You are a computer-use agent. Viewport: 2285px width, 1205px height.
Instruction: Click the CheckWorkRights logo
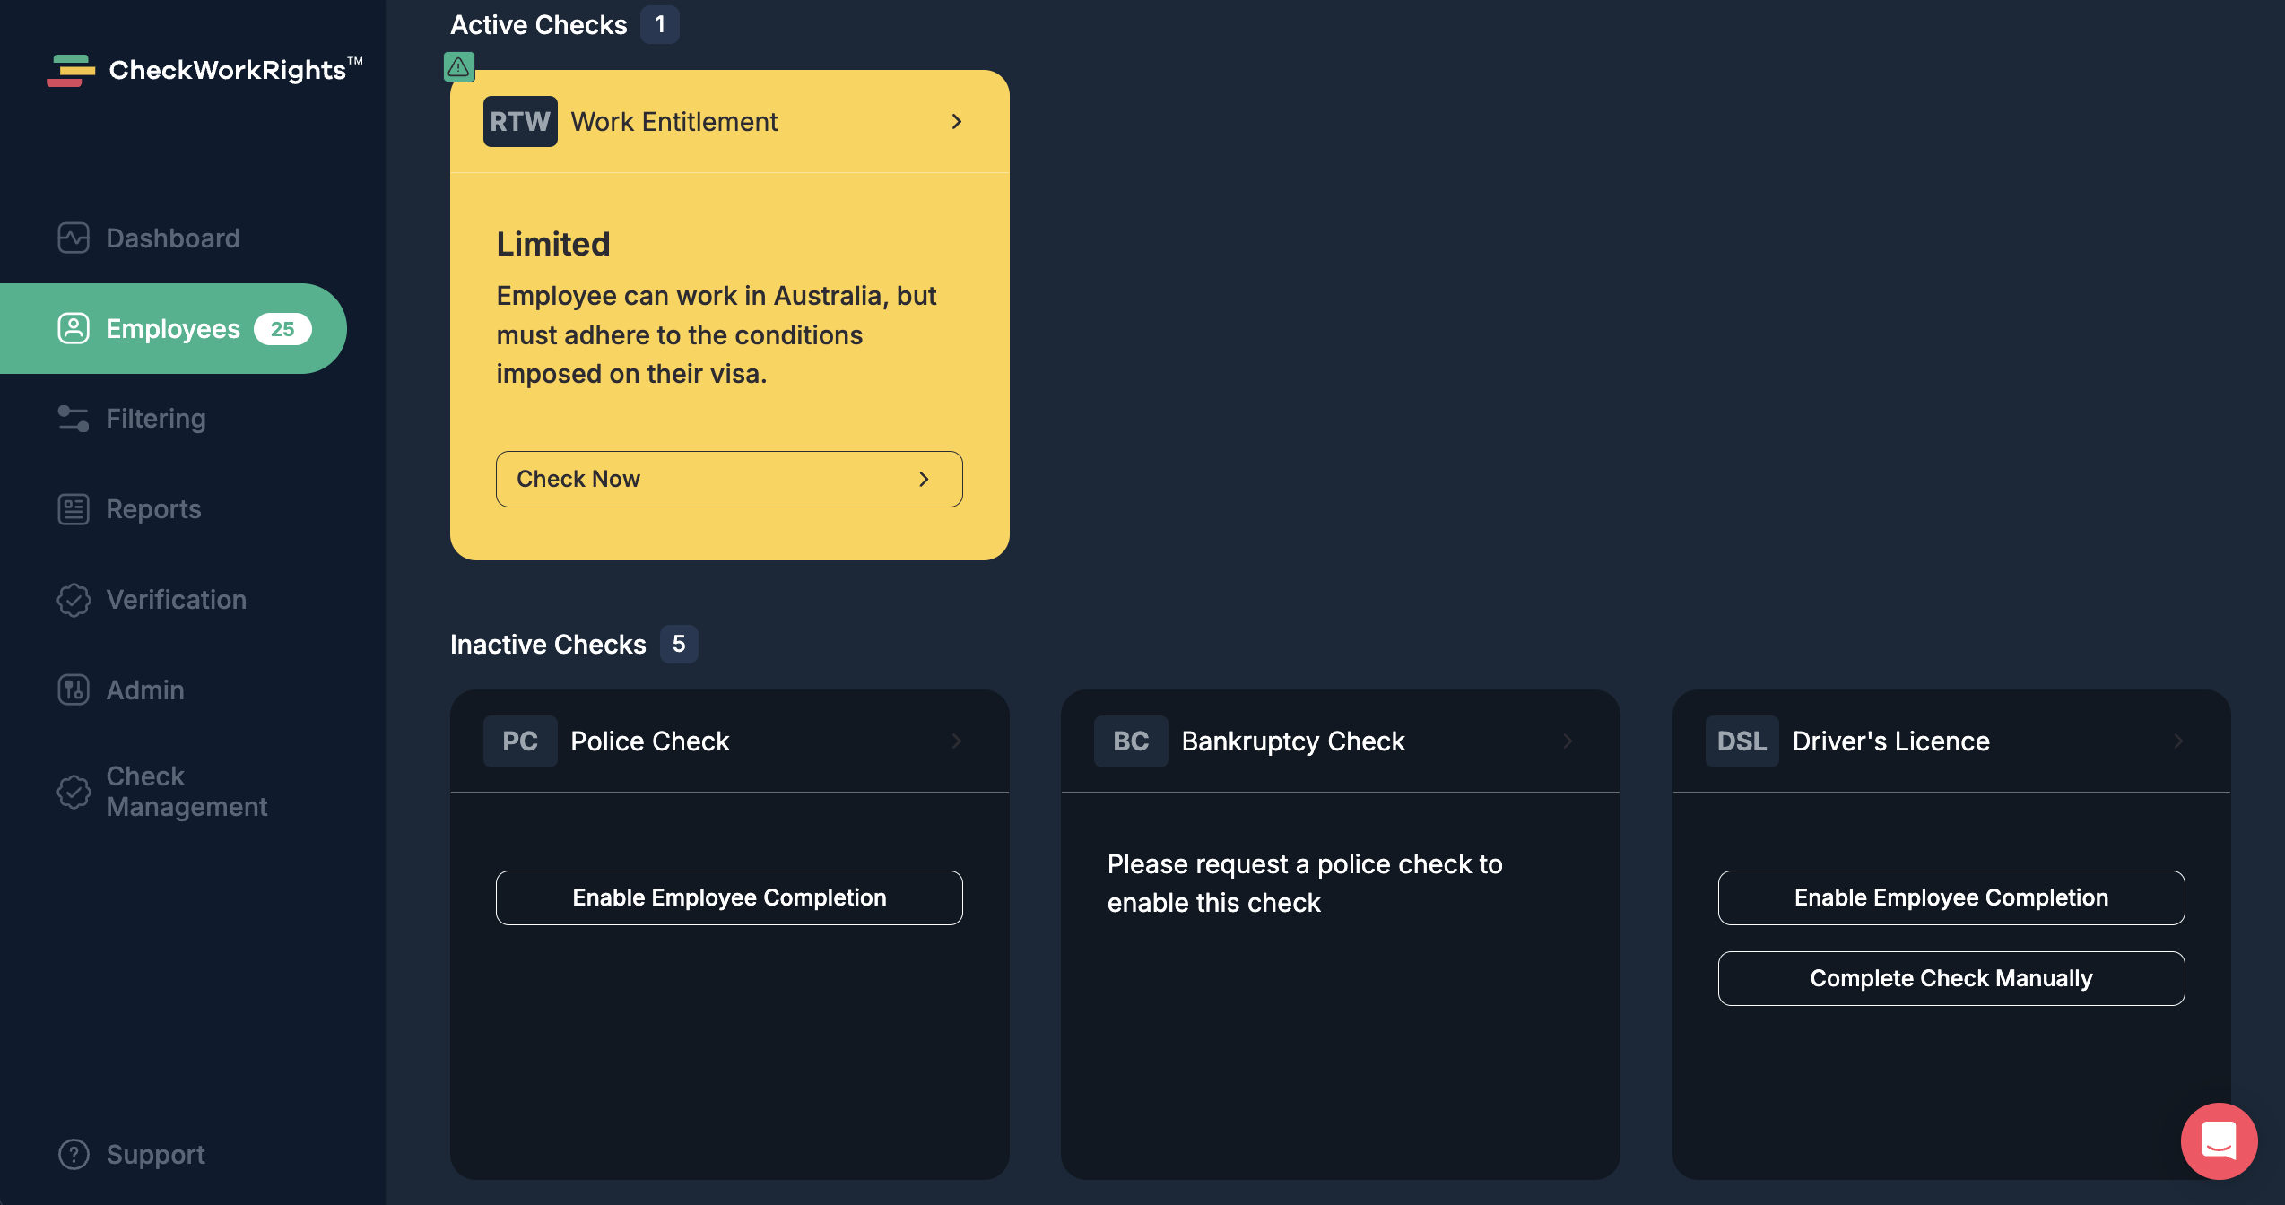tap(204, 70)
